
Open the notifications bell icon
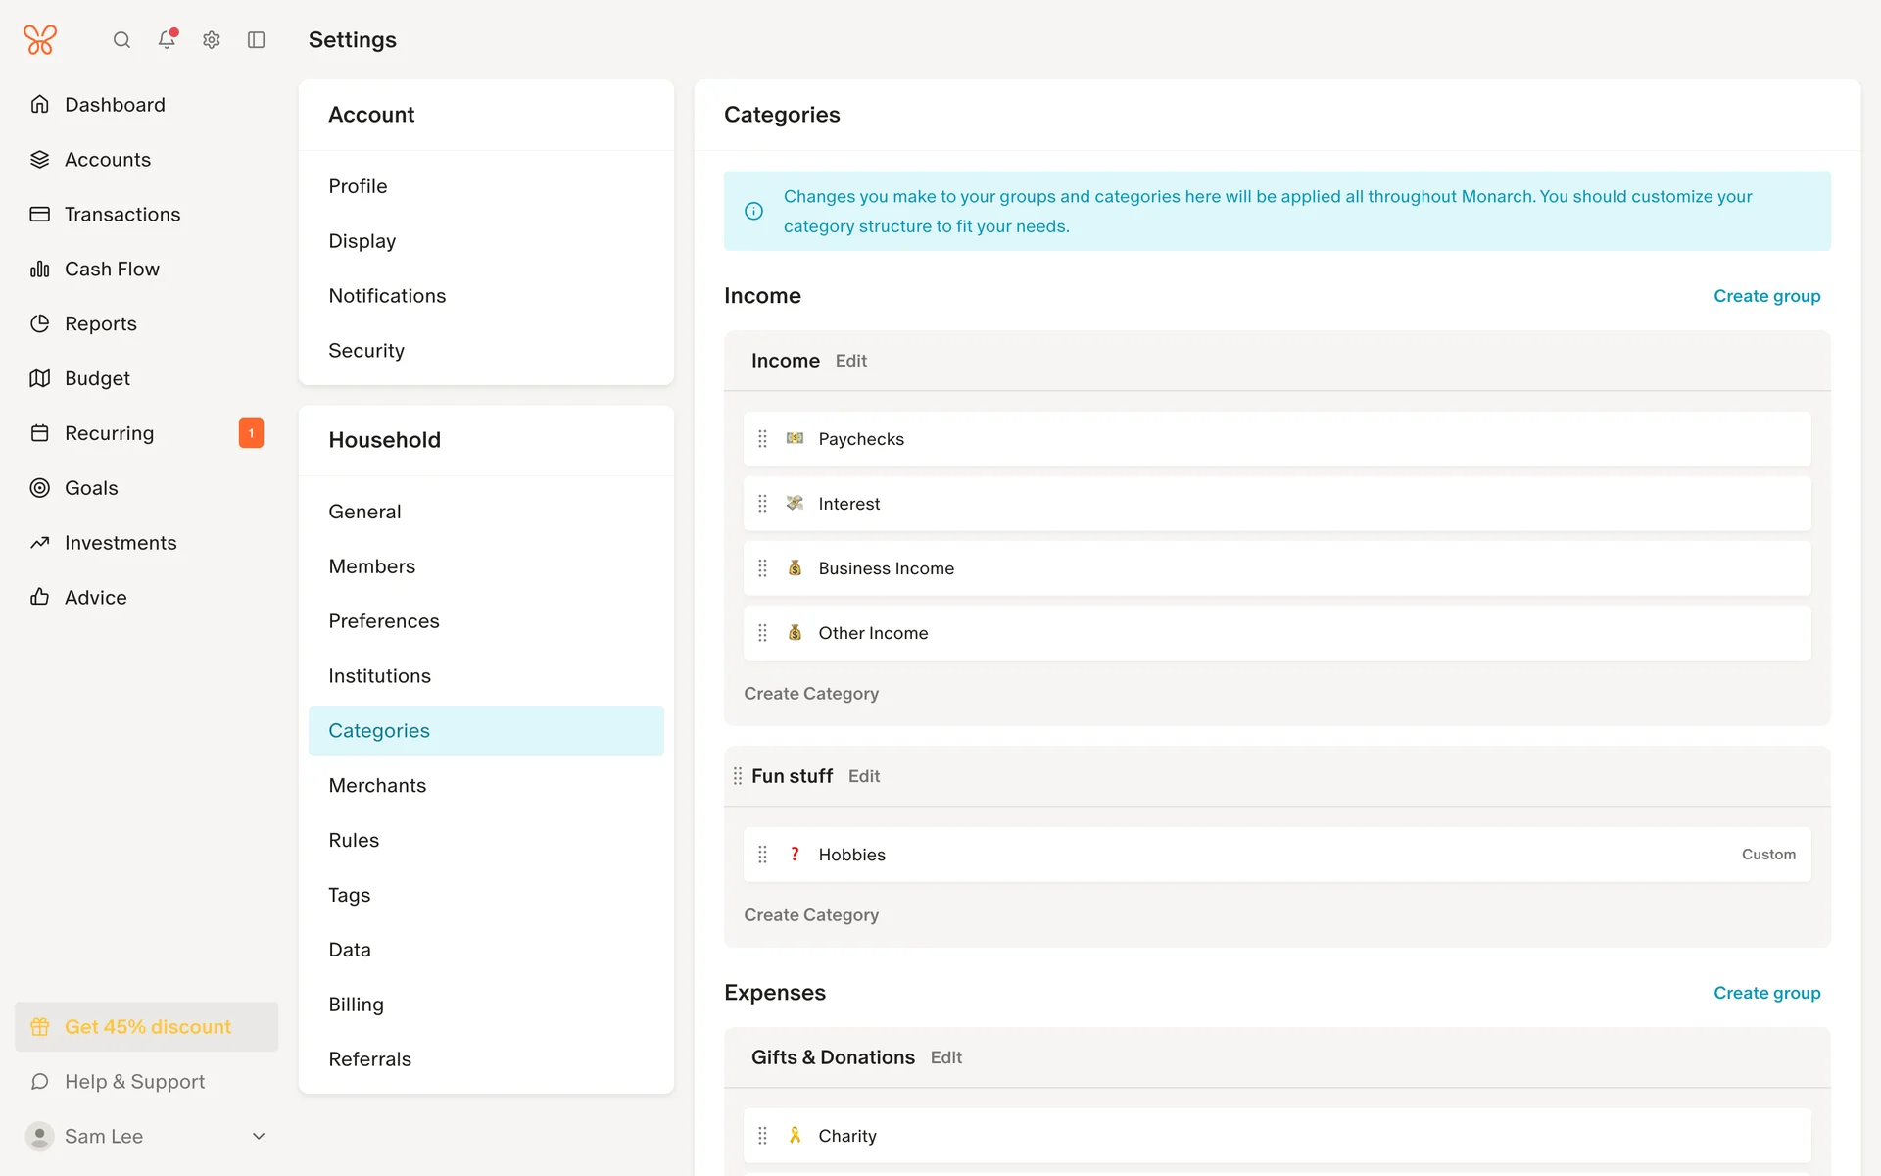167,40
